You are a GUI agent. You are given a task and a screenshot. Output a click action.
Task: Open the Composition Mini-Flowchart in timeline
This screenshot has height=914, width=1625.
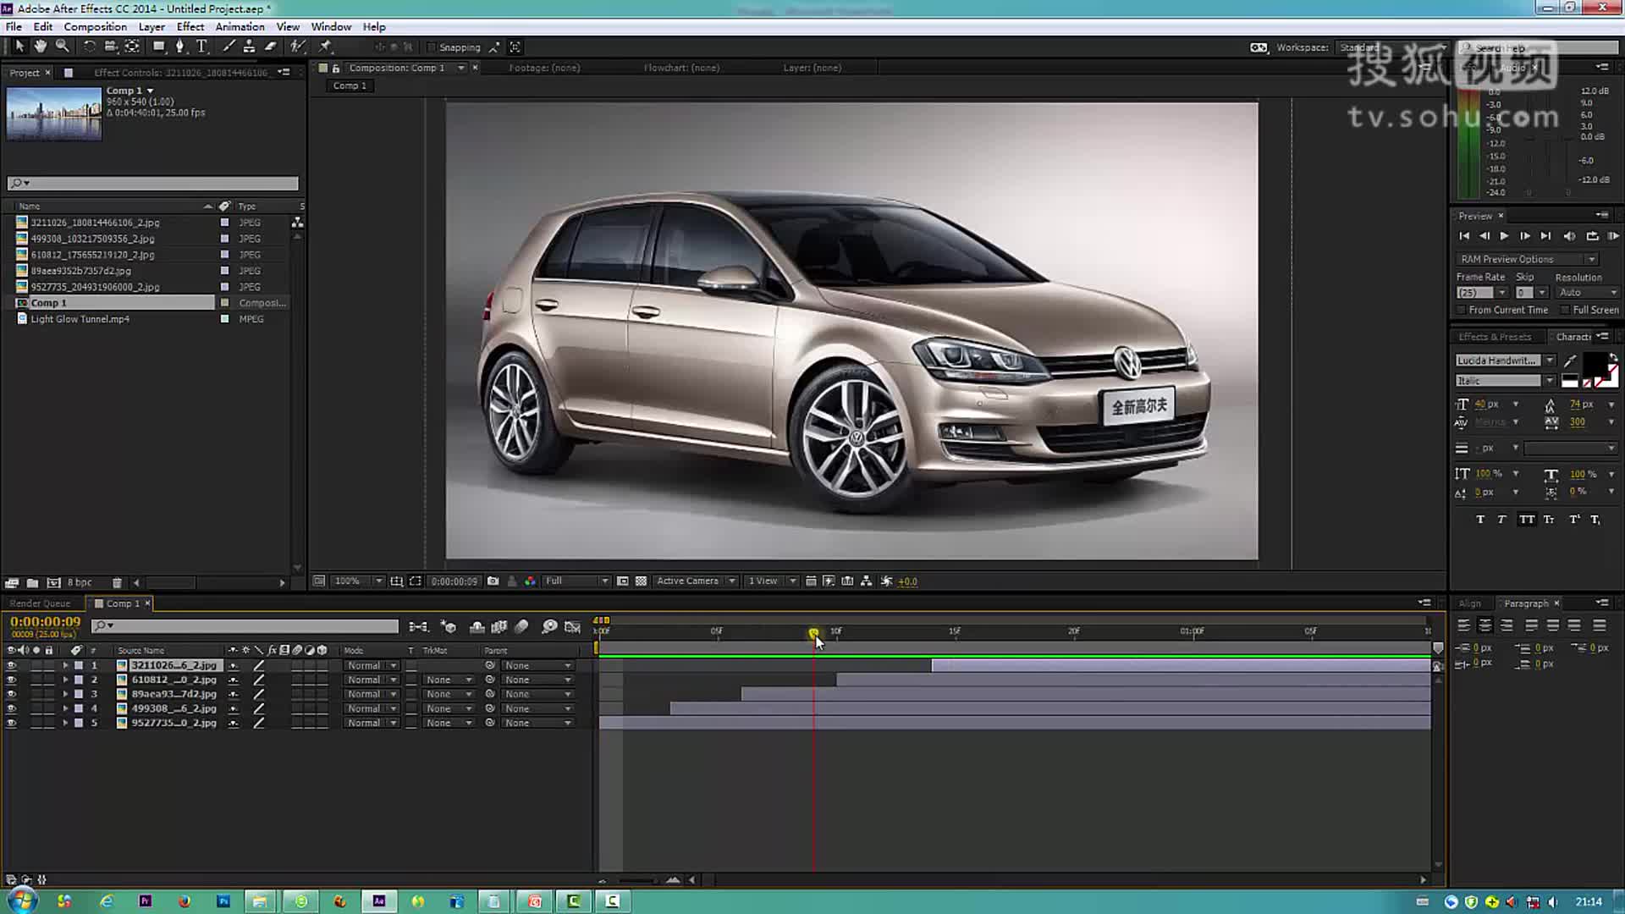pos(418,627)
